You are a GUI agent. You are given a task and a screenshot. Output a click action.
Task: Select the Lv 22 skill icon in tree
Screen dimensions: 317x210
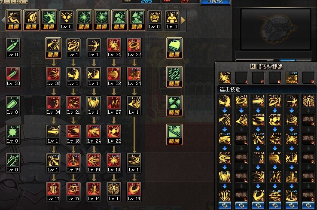pyautogui.click(x=114, y=134)
